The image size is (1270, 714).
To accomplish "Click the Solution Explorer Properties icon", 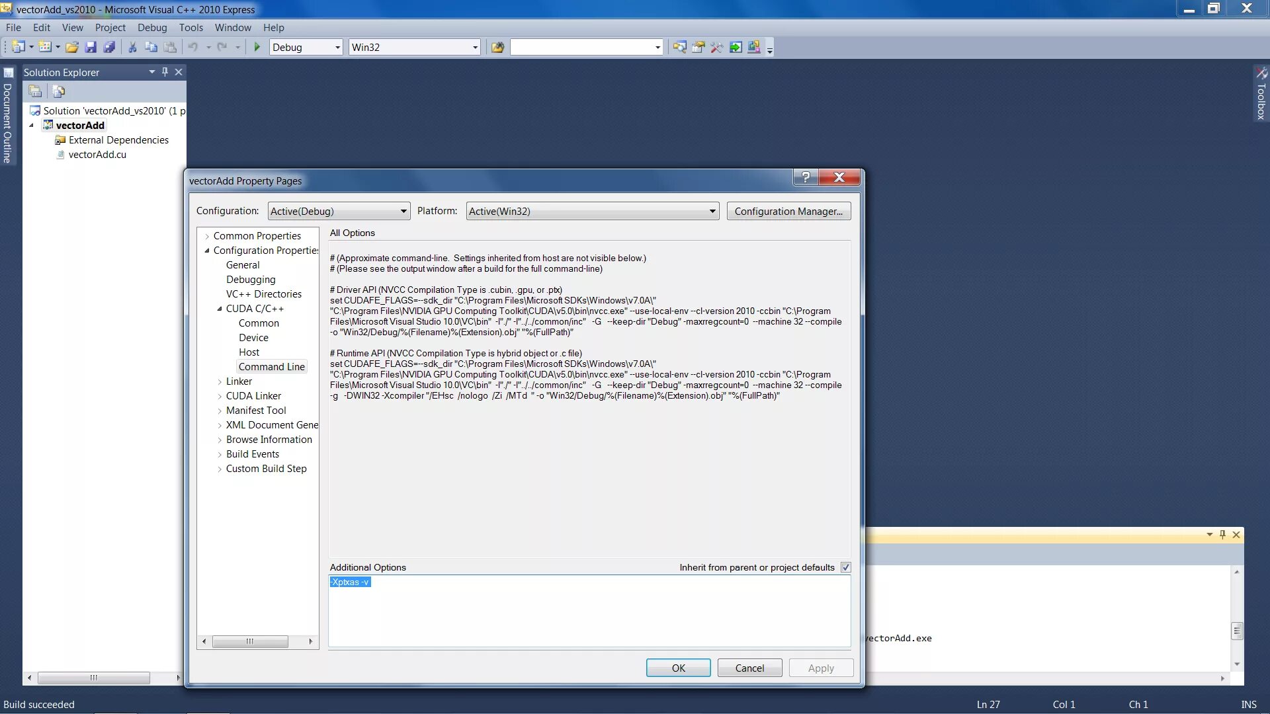I will (x=35, y=91).
